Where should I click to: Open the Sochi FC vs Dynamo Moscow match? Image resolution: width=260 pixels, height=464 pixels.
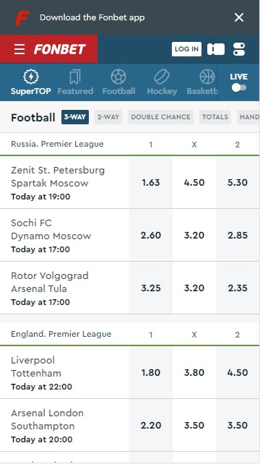64,236
